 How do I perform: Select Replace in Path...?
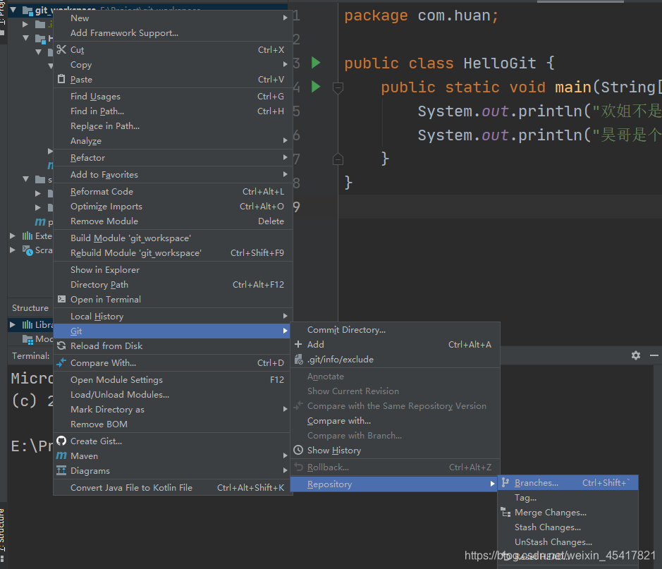pos(173,126)
